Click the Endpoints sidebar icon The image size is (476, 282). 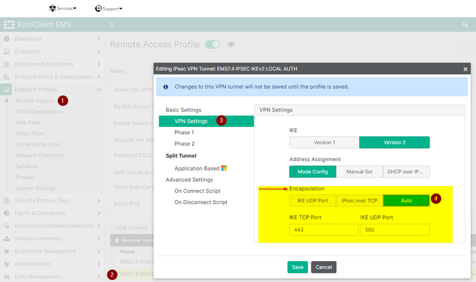[x=7, y=52]
